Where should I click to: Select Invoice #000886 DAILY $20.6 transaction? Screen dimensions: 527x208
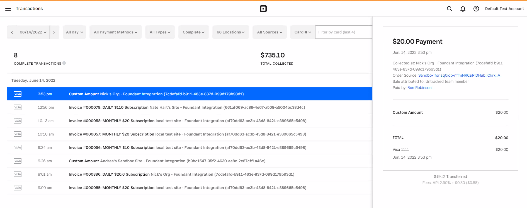[x=190, y=174]
